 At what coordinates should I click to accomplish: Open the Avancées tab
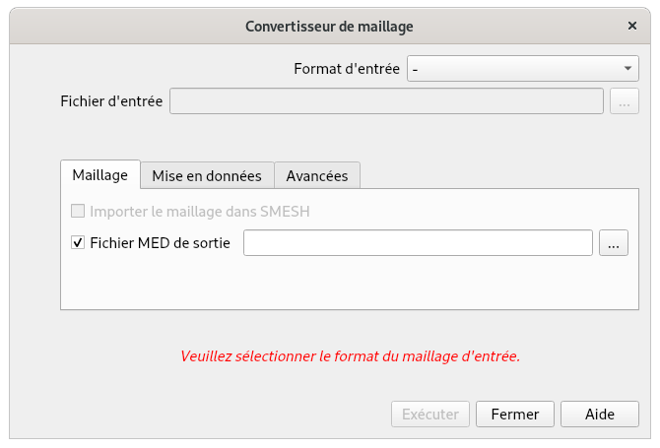(316, 175)
